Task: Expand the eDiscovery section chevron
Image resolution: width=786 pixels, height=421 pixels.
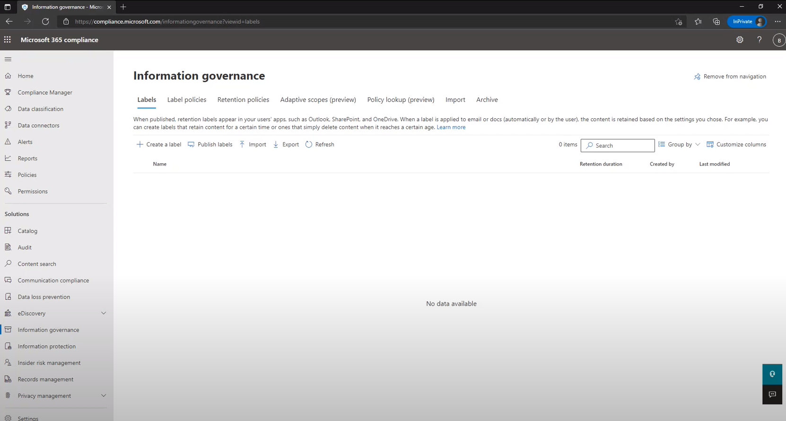Action: point(104,313)
